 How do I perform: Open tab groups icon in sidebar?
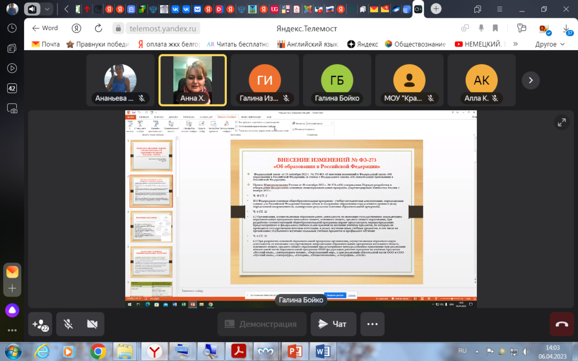(x=12, y=48)
